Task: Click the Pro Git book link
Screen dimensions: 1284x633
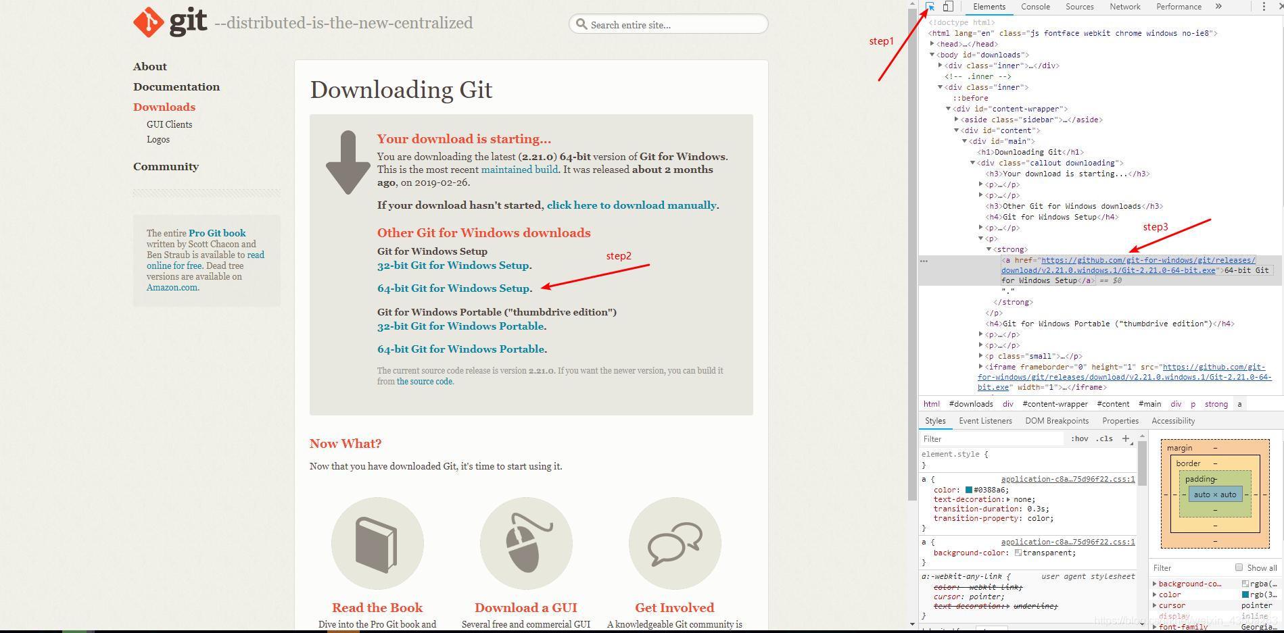Action: click(x=217, y=233)
